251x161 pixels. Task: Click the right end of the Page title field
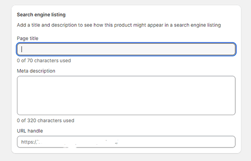pos(230,49)
